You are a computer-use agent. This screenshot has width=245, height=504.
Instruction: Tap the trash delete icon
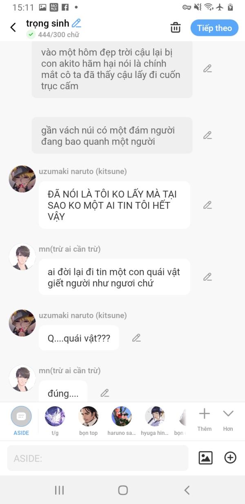click(x=176, y=27)
